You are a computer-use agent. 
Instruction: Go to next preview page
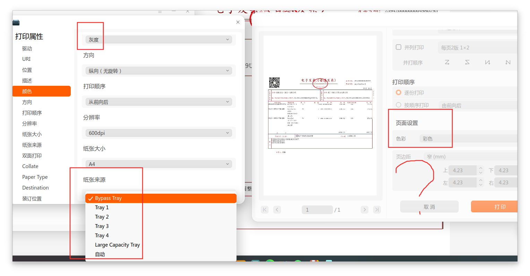(364, 210)
